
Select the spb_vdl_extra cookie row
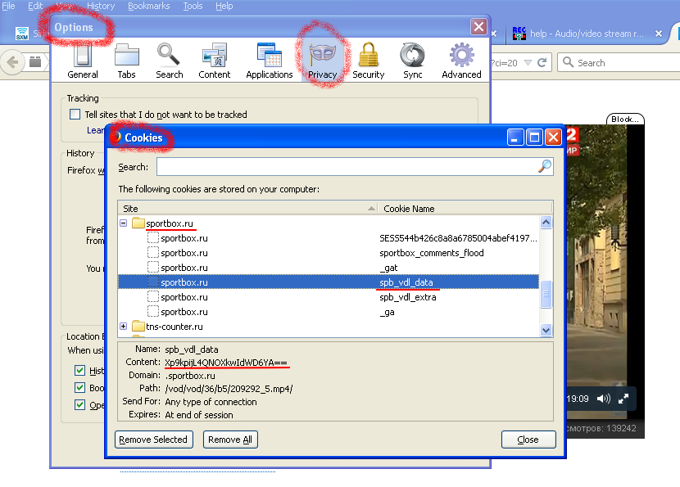point(329,297)
